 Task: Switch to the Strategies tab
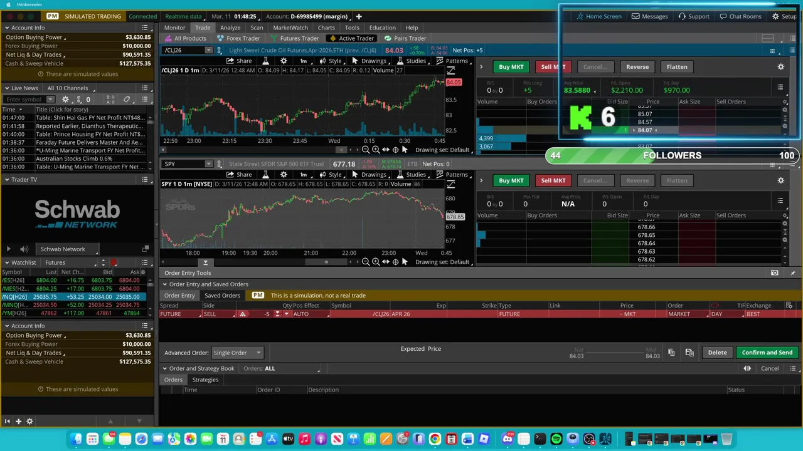205,380
